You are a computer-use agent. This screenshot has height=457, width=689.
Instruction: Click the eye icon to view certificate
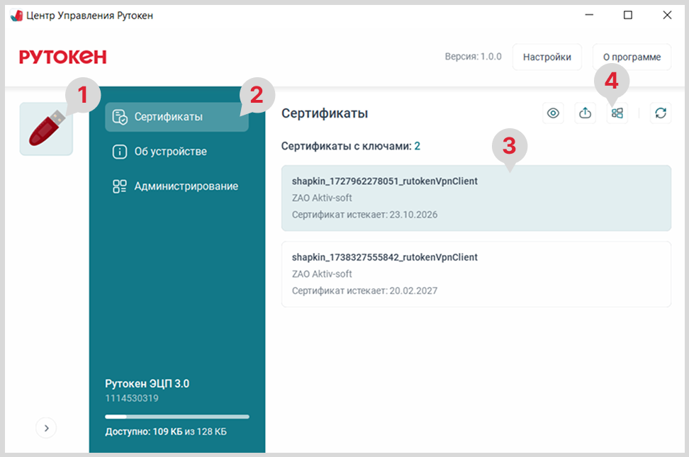coord(553,113)
